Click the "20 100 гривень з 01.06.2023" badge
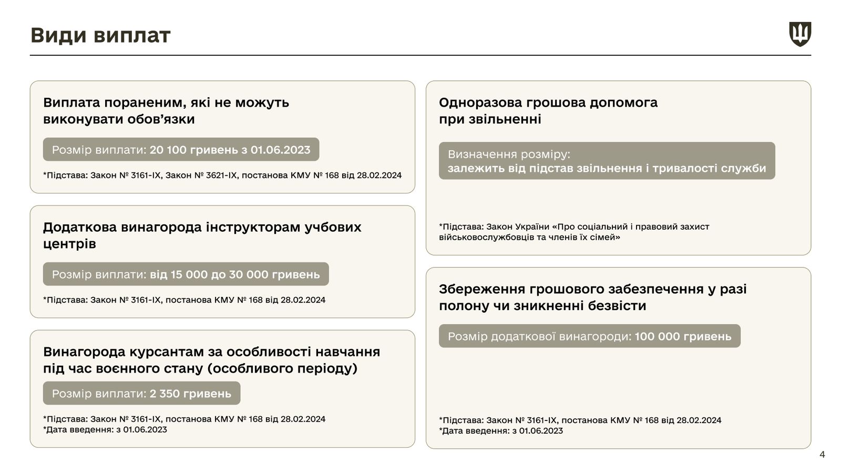 click(x=181, y=150)
